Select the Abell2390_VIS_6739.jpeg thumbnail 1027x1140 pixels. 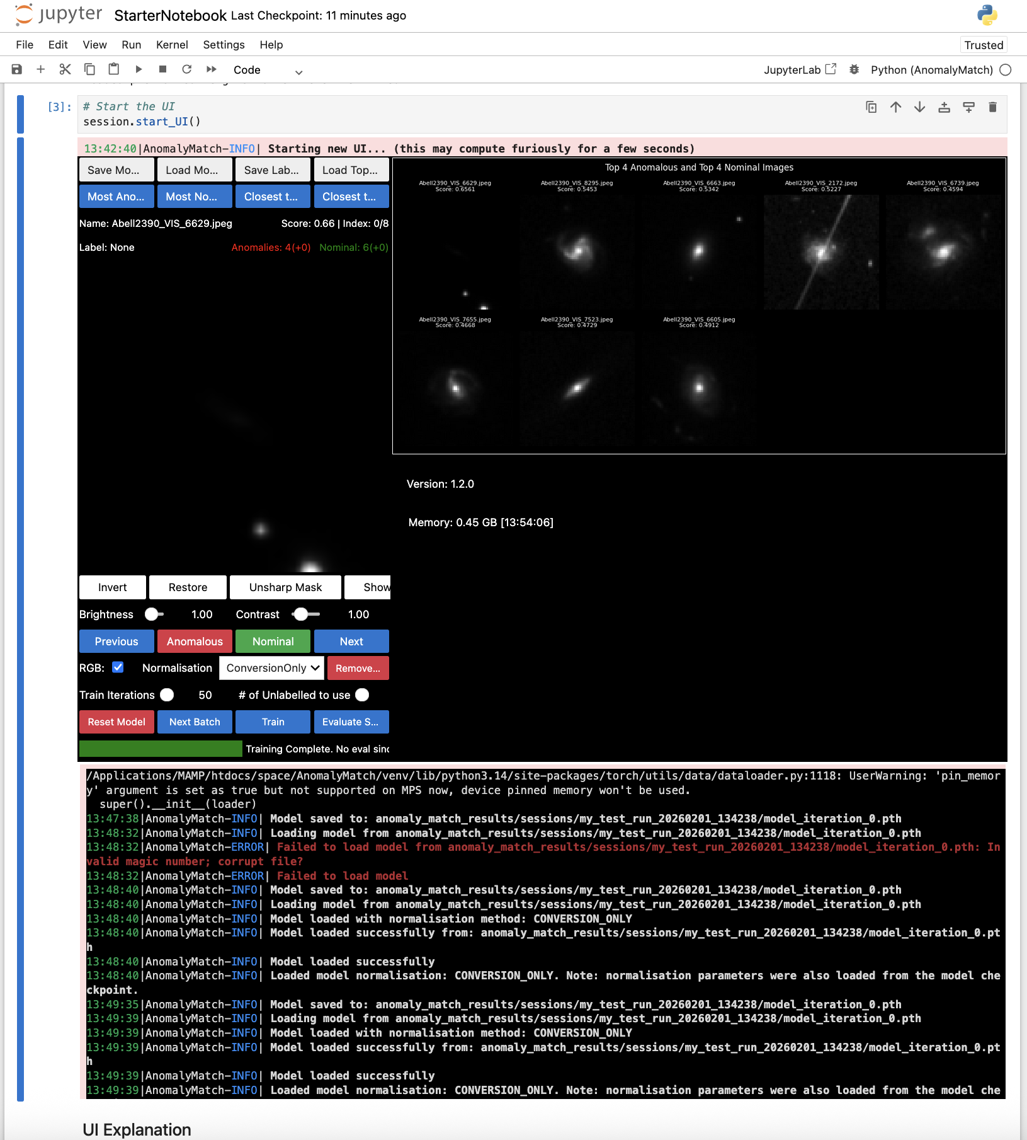pyautogui.click(x=943, y=252)
